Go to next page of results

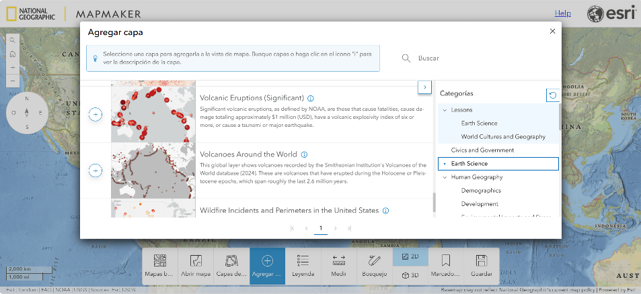click(x=335, y=228)
